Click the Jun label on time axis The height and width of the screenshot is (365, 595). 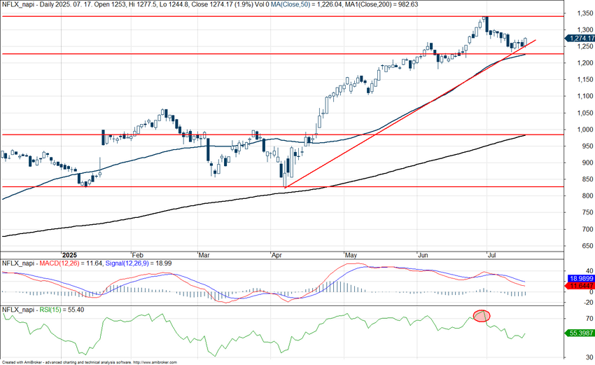(x=423, y=255)
